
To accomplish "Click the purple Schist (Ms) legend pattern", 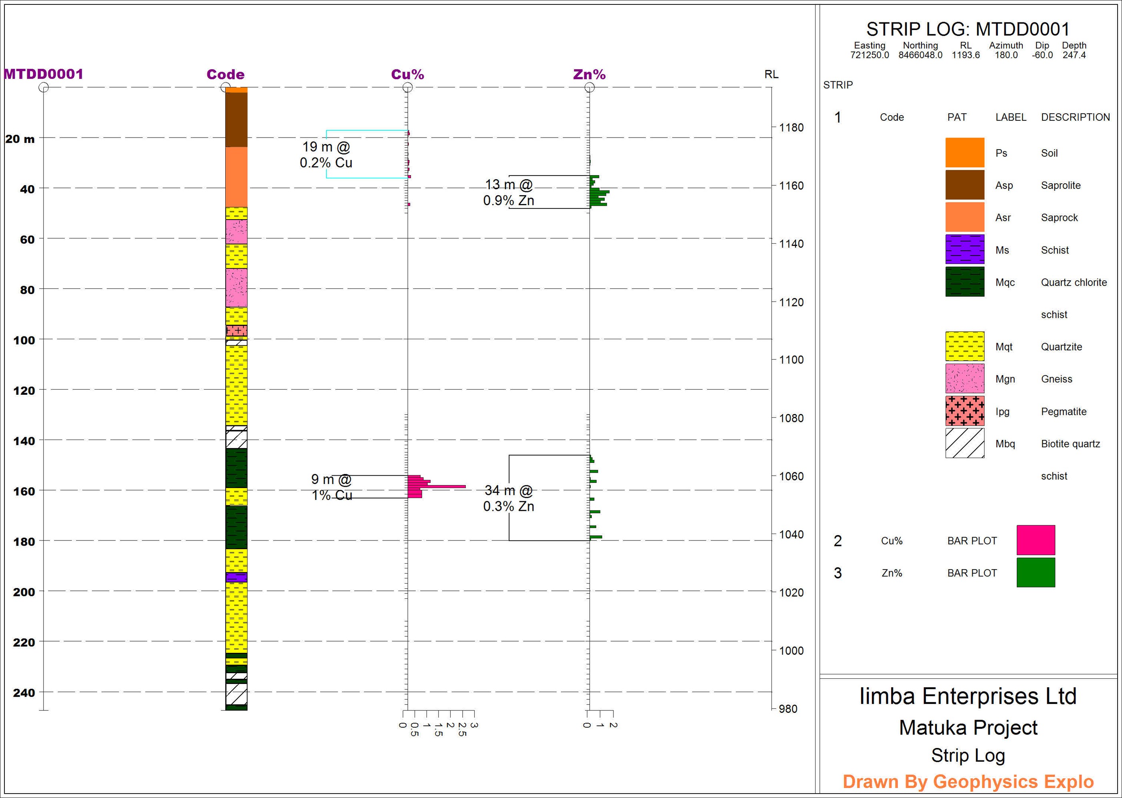I will click(x=965, y=249).
